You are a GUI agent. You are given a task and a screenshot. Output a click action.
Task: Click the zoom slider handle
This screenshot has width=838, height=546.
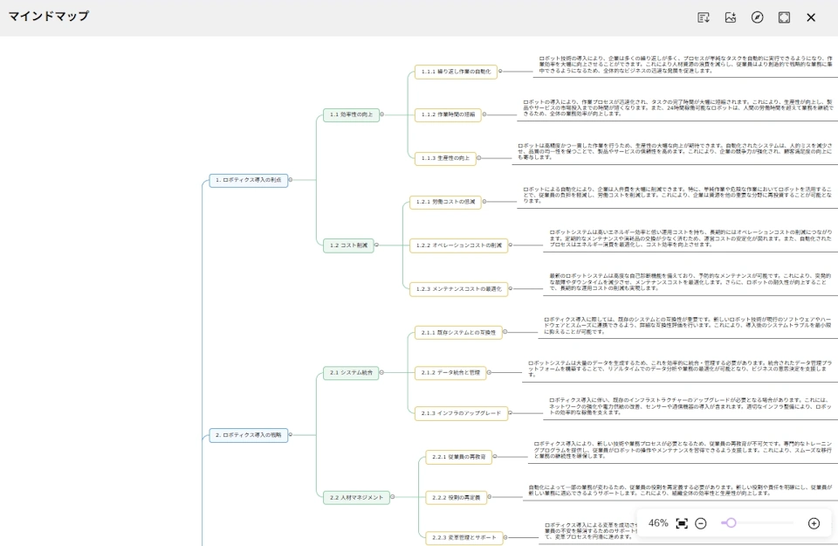pos(731,523)
